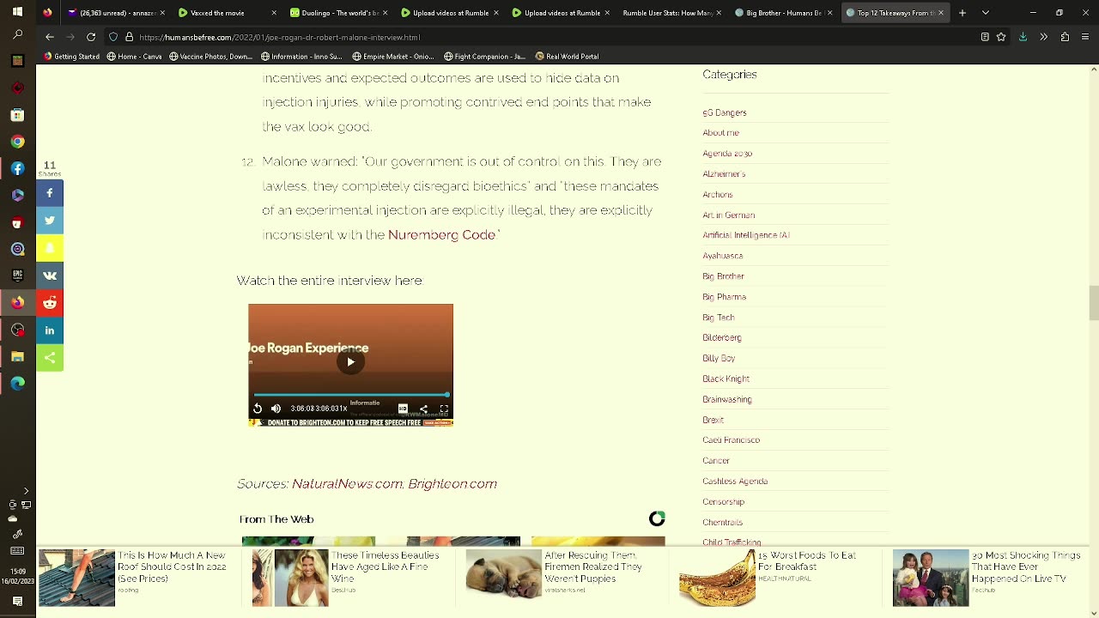This screenshot has width=1099, height=618.
Task: Toggle reader view icon
Action: (985, 37)
